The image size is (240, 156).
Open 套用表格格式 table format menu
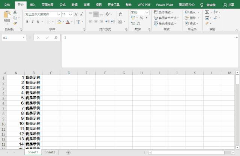tap(166, 18)
